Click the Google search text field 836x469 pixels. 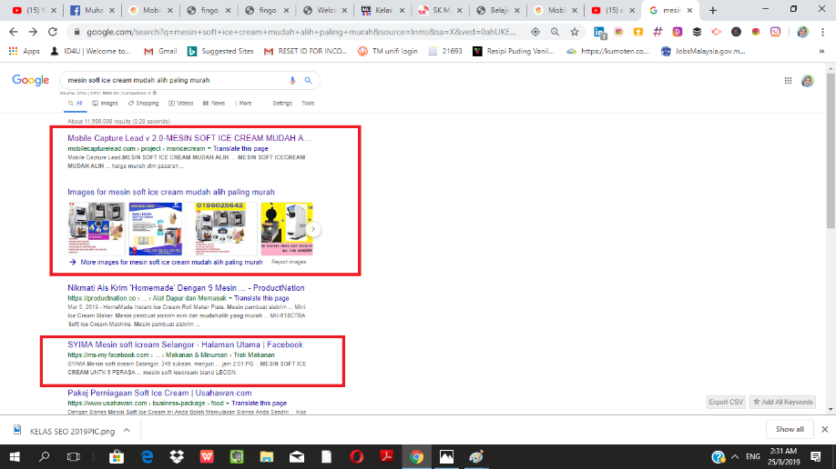point(175,80)
